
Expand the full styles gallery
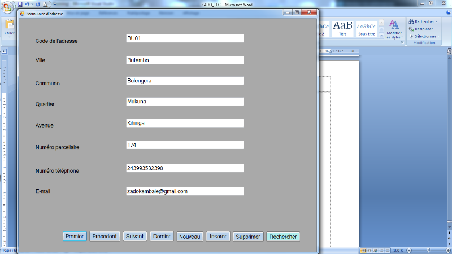click(381, 35)
